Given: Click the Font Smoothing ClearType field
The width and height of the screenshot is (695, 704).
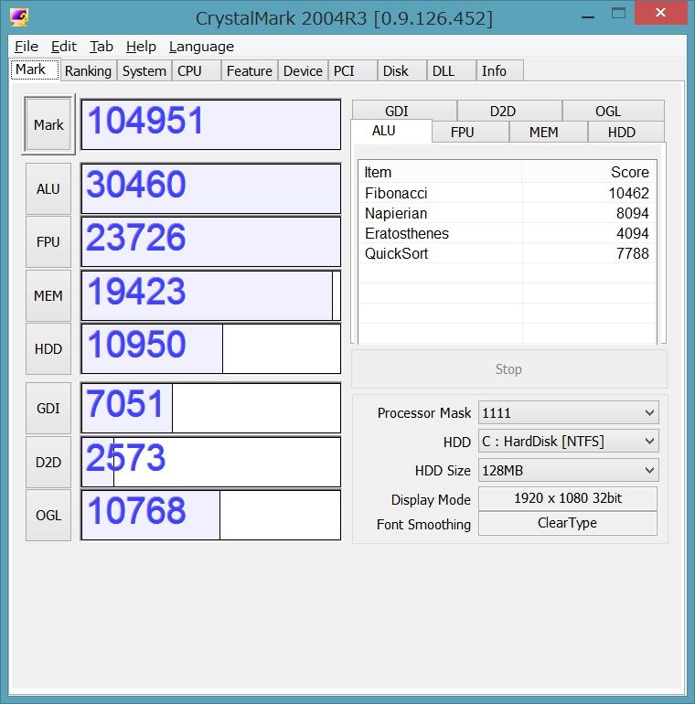Looking at the screenshot, I should pyautogui.click(x=568, y=523).
